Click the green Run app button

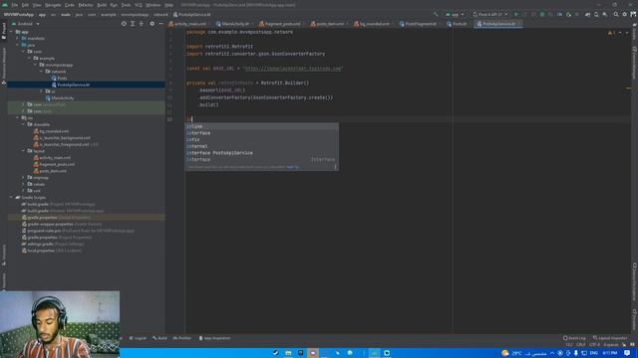coord(516,14)
